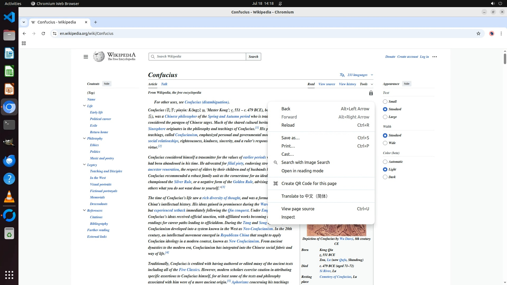507x285 pixels.
Task: Launch VLC from the Ubuntu dock
Action: tap(9, 197)
